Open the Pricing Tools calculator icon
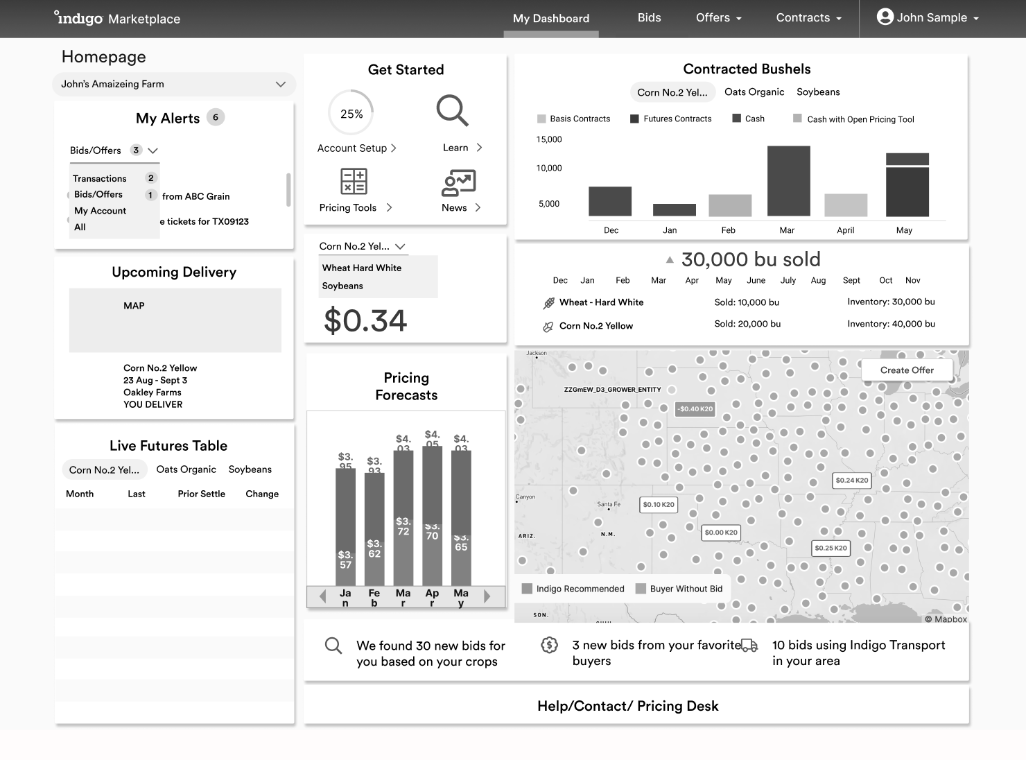Viewport: 1026px width, 760px height. click(x=354, y=182)
